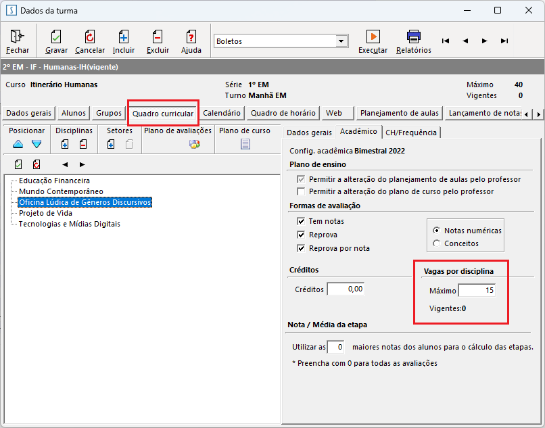The width and height of the screenshot is (545, 428).
Task: Click Incluir add record icon
Action: [123, 36]
